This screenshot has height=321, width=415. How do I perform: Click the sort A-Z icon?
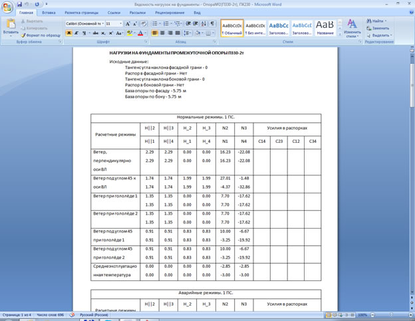[204, 24]
